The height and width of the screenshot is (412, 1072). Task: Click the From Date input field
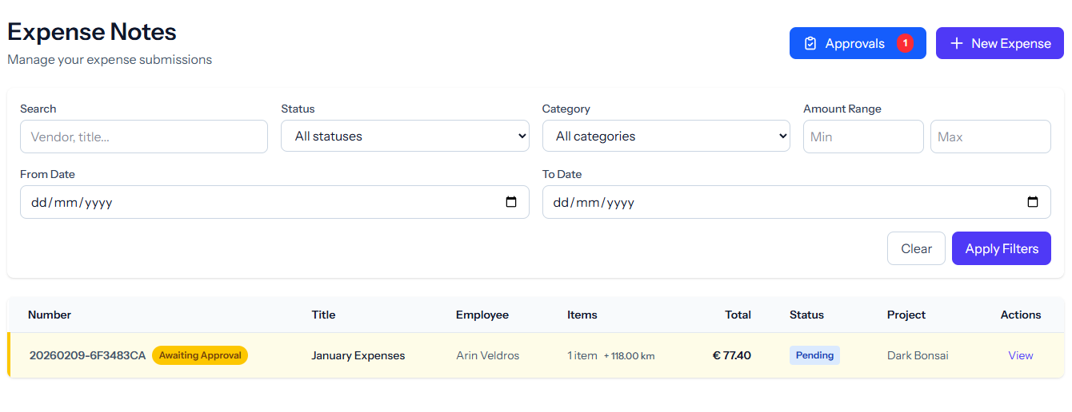coord(256,202)
